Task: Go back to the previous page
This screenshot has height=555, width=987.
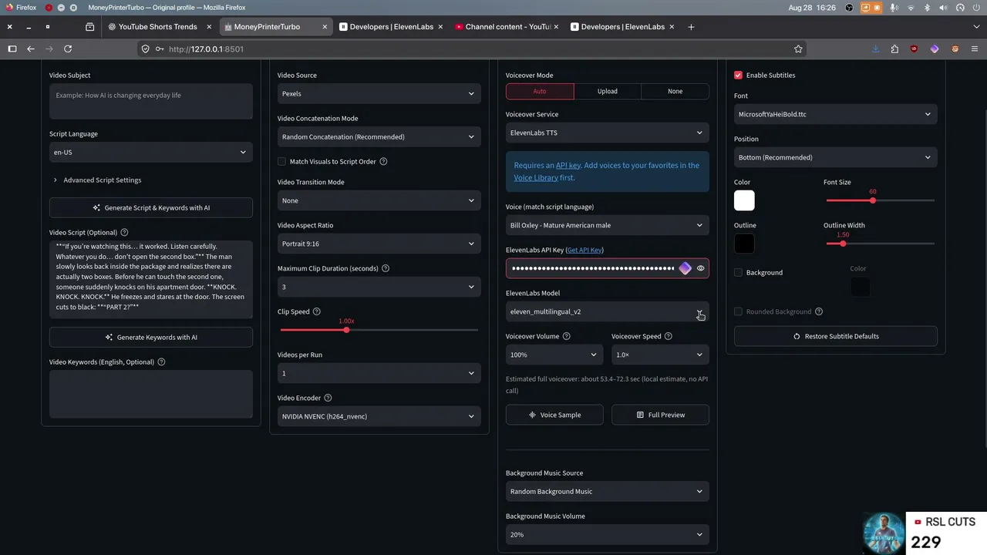Action: (x=31, y=49)
